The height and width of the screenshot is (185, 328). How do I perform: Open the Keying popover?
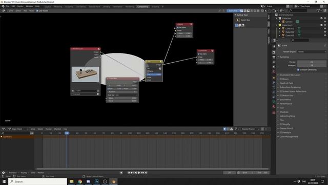25,173
